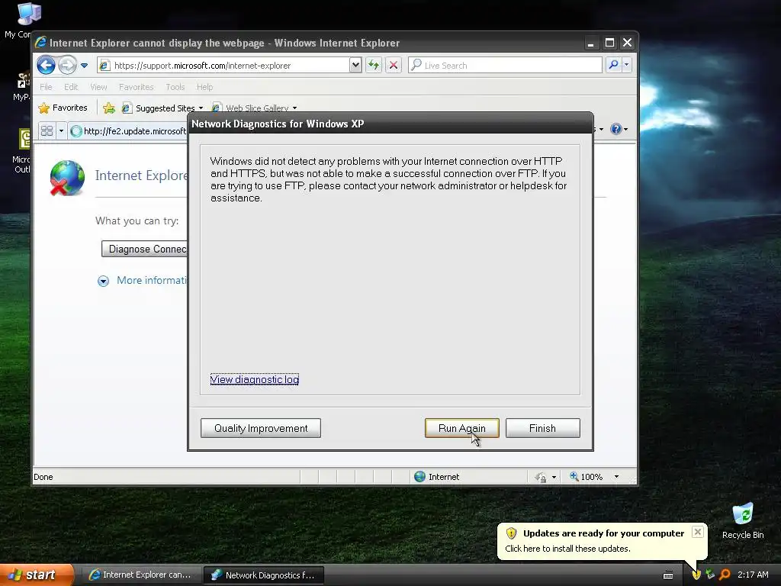Open the Help menu
The image size is (781, 586).
point(204,87)
